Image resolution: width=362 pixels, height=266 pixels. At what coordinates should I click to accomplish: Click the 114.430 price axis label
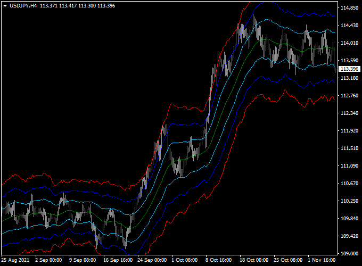point(349,26)
